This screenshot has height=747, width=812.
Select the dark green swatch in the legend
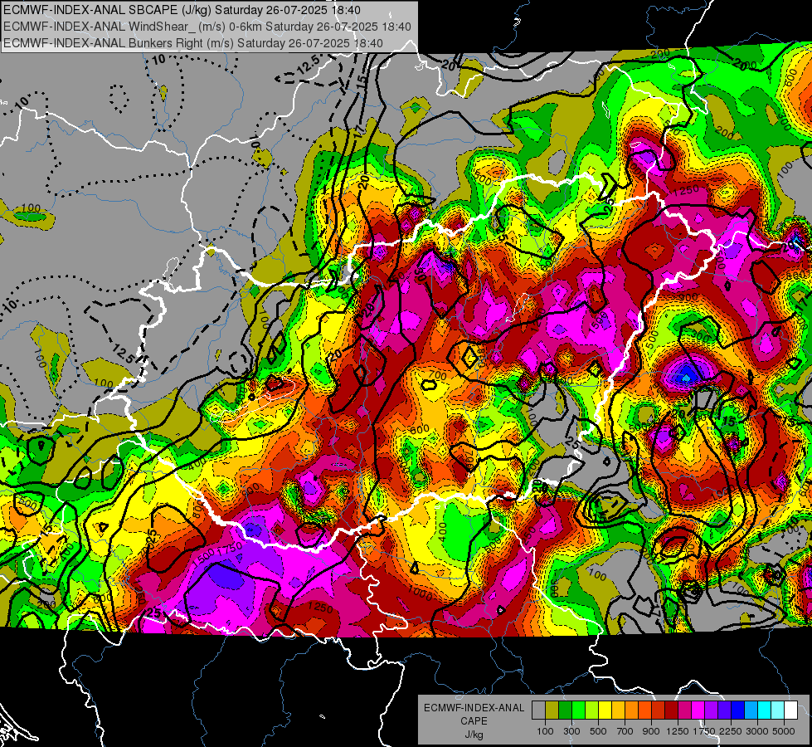click(x=565, y=710)
